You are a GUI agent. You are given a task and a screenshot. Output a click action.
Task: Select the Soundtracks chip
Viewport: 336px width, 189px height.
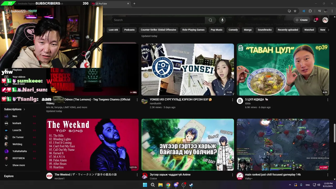(x=265, y=30)
